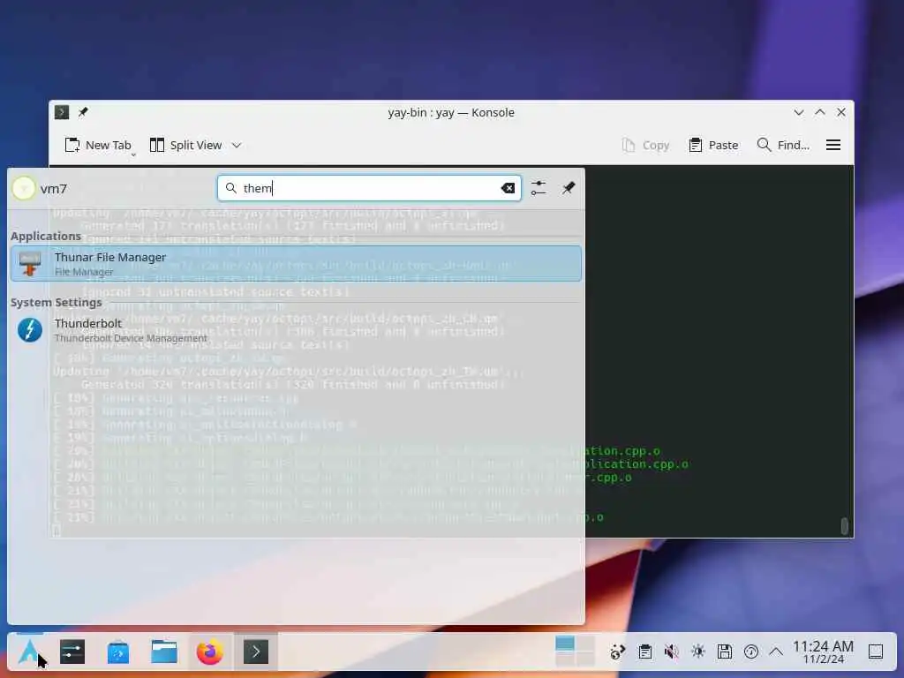Open clipboard tray icon
Image resolution: width=904 pixels, height=678 pixels.
click(x=644, y=652)
